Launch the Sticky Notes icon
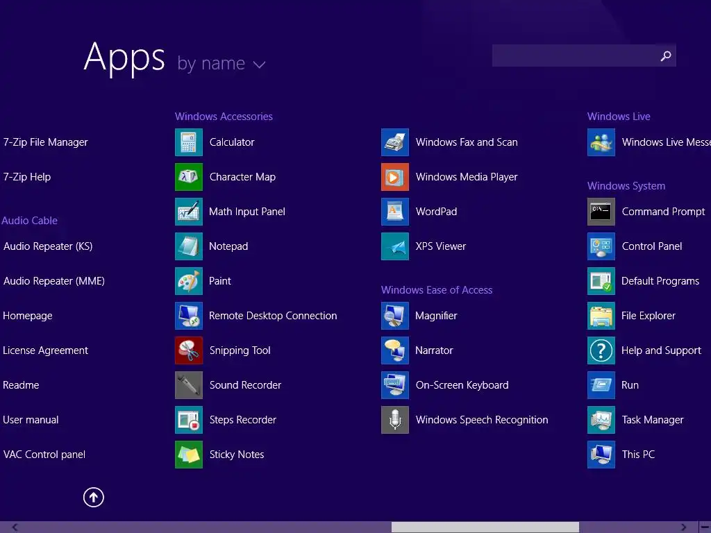711x533 pixels. 189,455
